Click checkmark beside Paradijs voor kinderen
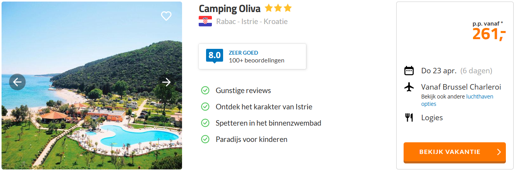Image resolution: width=514 pixels, height=171 pixels. click(205, 139)
